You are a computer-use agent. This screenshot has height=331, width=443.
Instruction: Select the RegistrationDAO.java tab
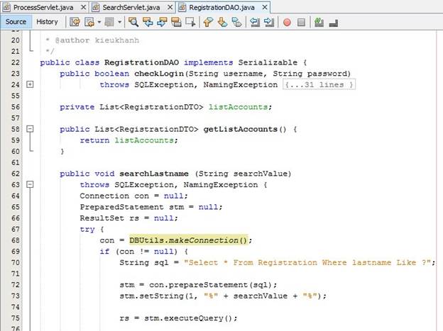point(221,7)
